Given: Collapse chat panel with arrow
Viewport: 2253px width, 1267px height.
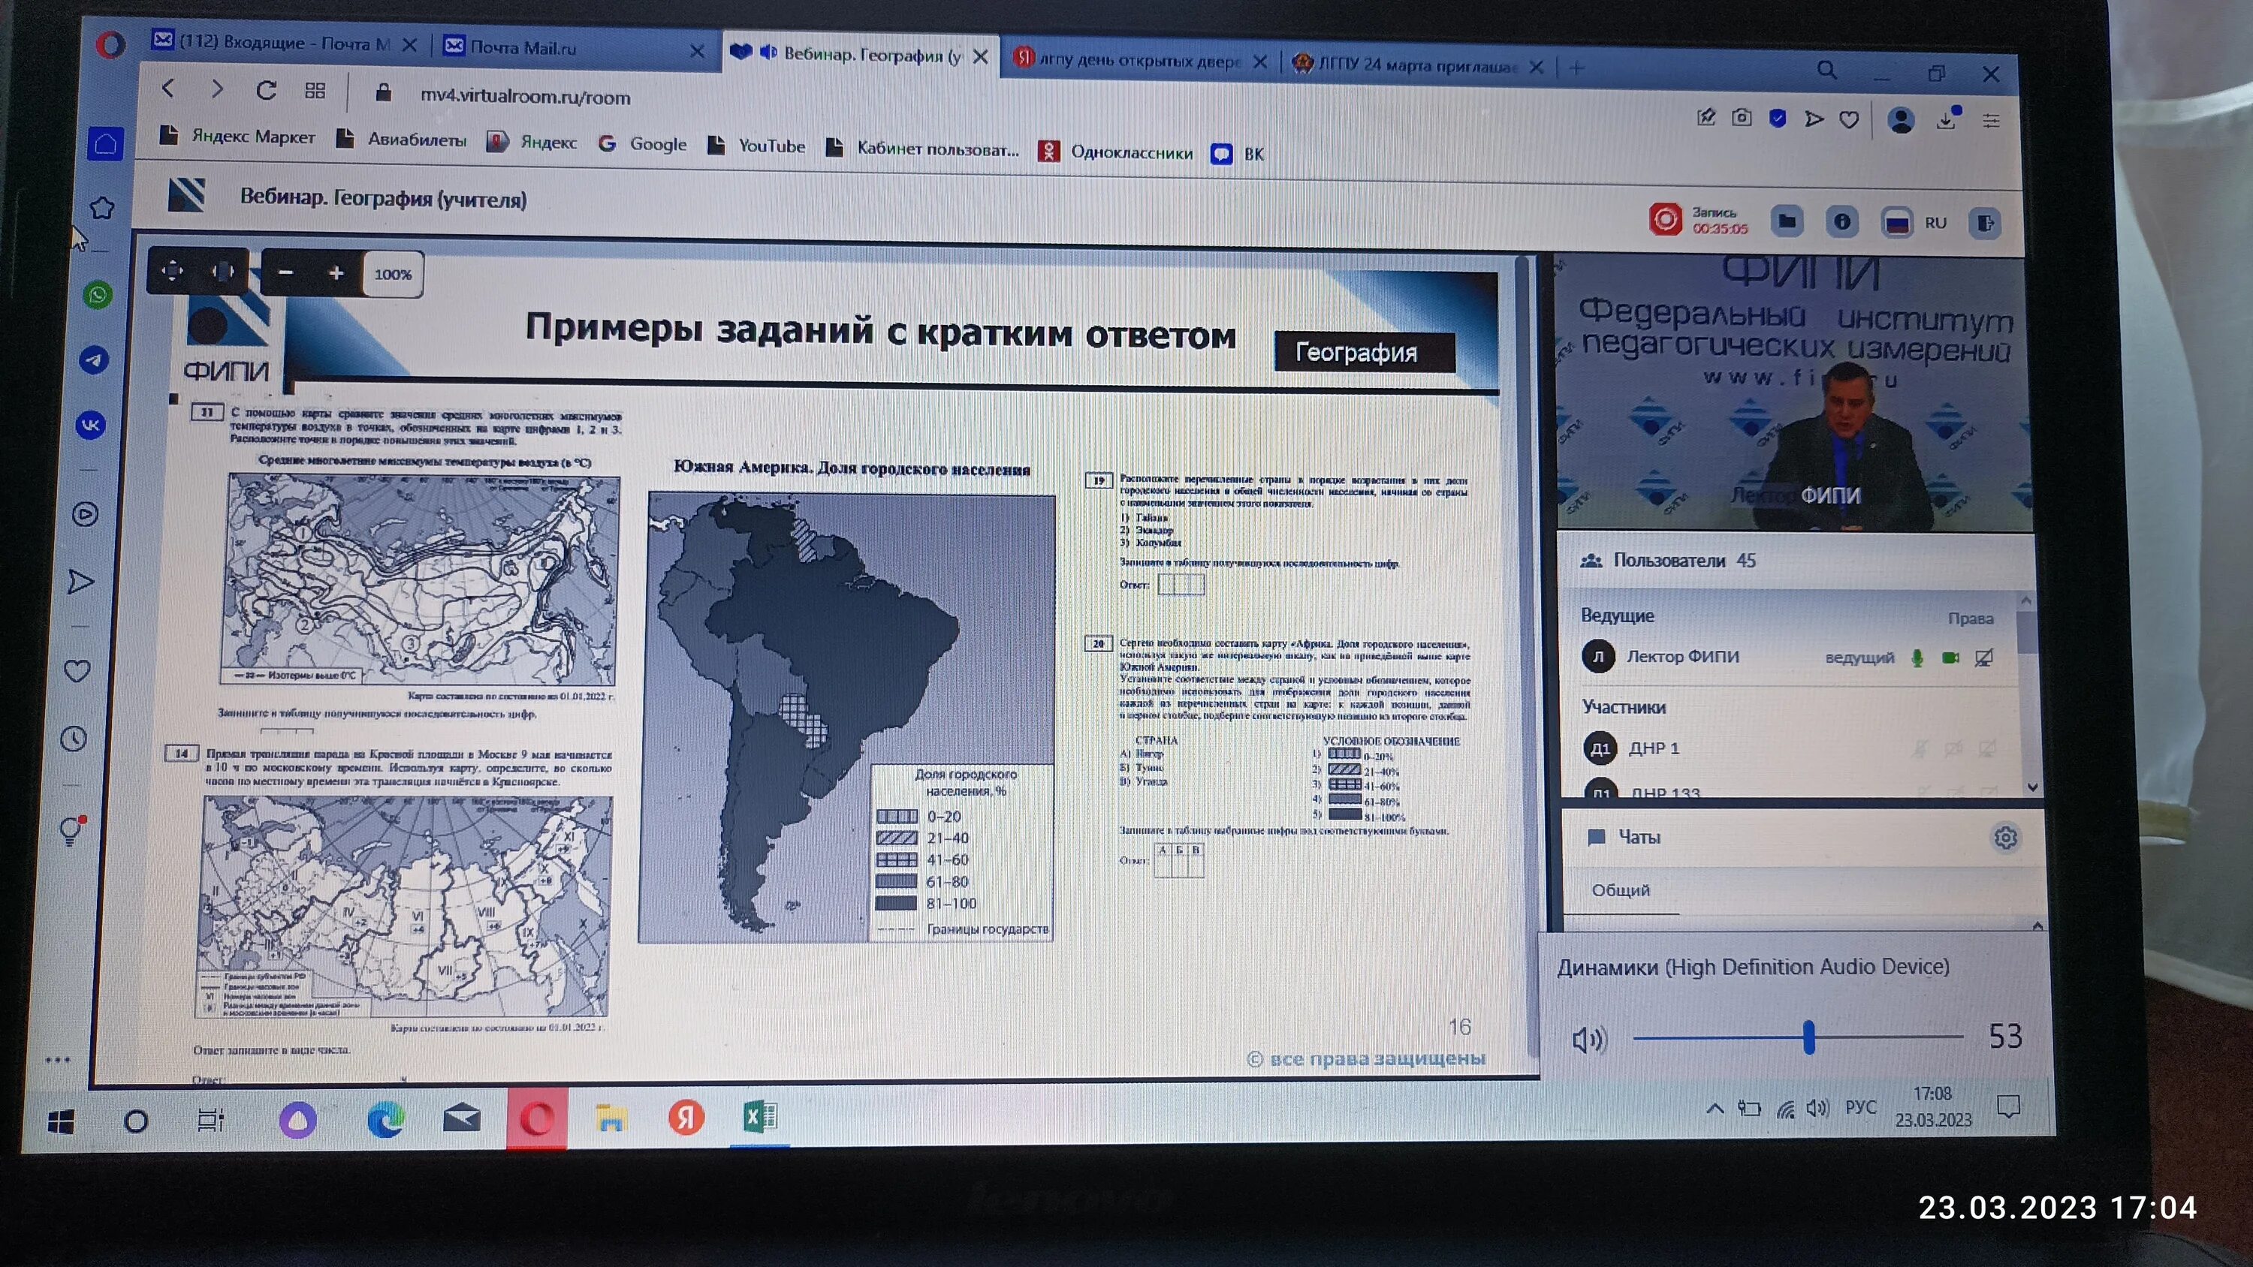Looking at the screenshot, I should (2037, 925).
